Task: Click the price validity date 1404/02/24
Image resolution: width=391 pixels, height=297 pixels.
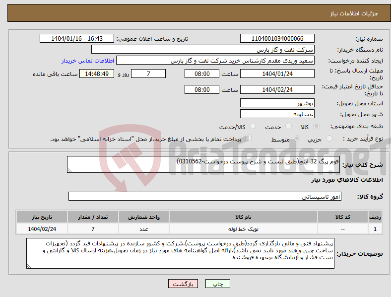Action: (277, 89)
